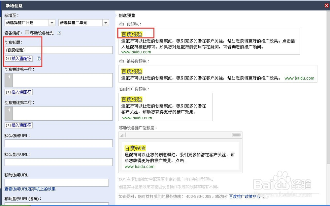Viewport: 330px width, 206px height.
Task: Click the dialog's vertical scrollbar
Action: 328,87
